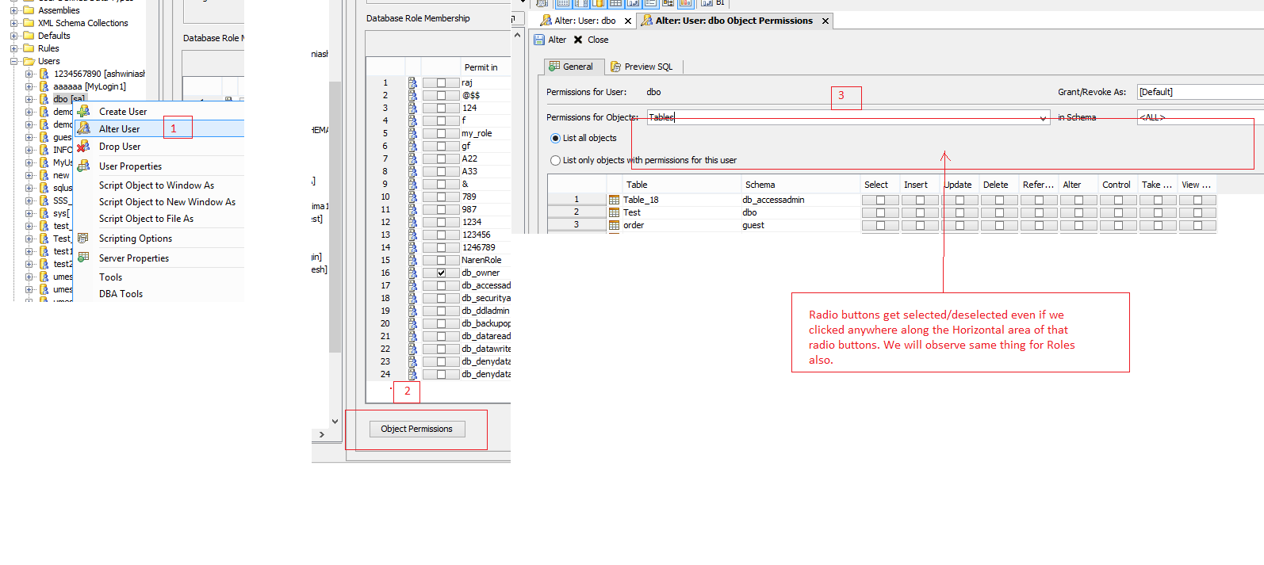
Task: Check the my_role role checkbox
Action: [x=442, y=133]
